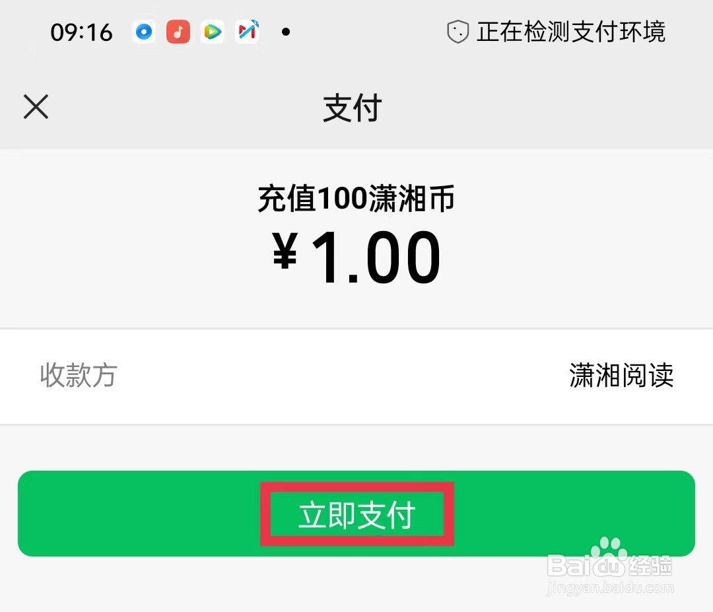Tap the small dot overflow notification indicator
The height and width of the screenshot is (612, 713).
coord(286,32)
